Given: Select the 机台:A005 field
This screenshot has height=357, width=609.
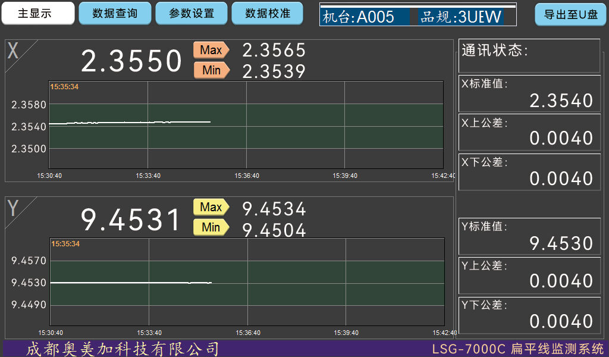Looking at the screenshot, I should tap(365, 17).
